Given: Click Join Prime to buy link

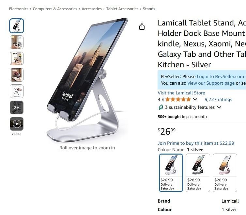Looking at the screenshot, I should point(196,143).
